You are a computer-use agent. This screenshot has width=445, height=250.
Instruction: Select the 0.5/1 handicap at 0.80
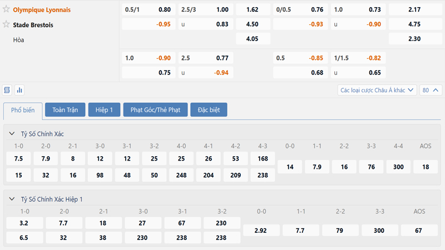(148, 9)
